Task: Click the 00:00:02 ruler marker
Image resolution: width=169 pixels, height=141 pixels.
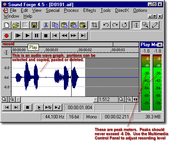Action: pos(85,50)
